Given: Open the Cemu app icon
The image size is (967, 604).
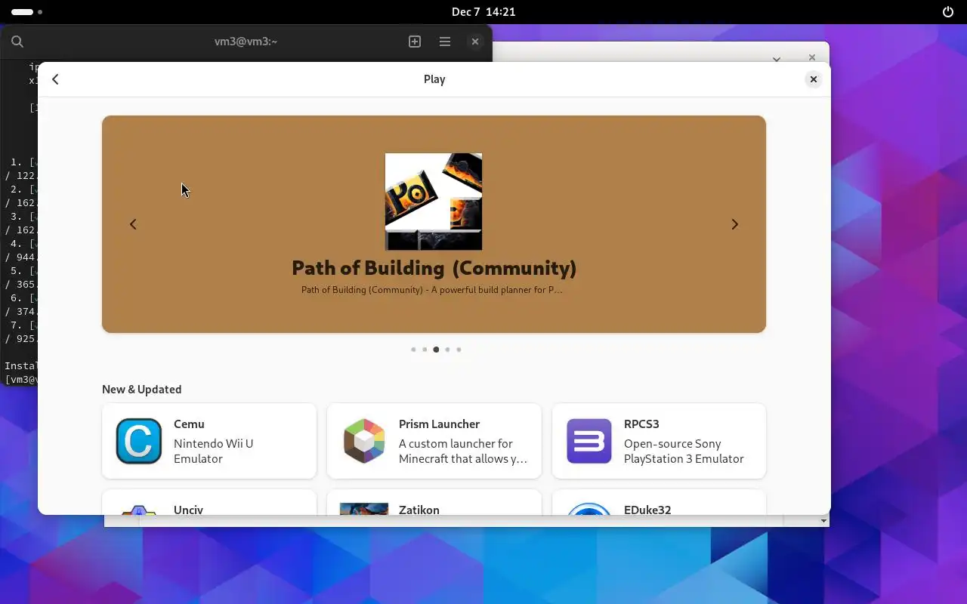Looking at the screenshot, I should click(x=139, y=441).
